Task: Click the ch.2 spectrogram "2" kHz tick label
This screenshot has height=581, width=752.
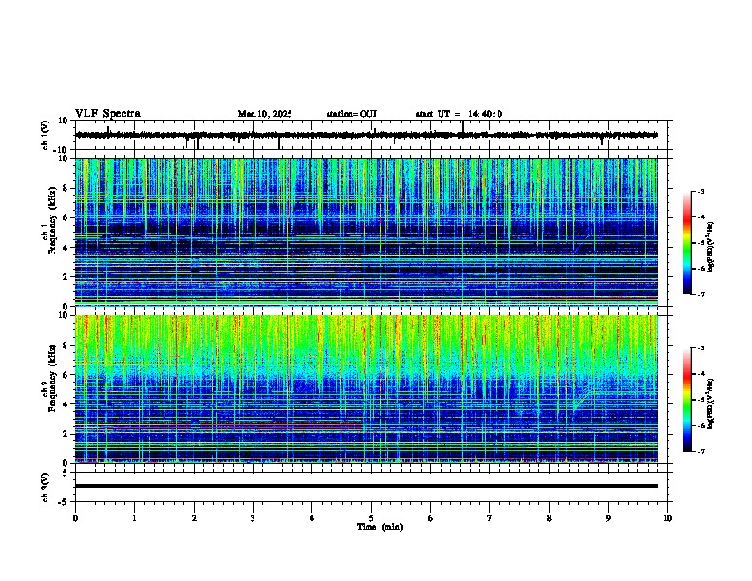Action: tap(67, 434)
